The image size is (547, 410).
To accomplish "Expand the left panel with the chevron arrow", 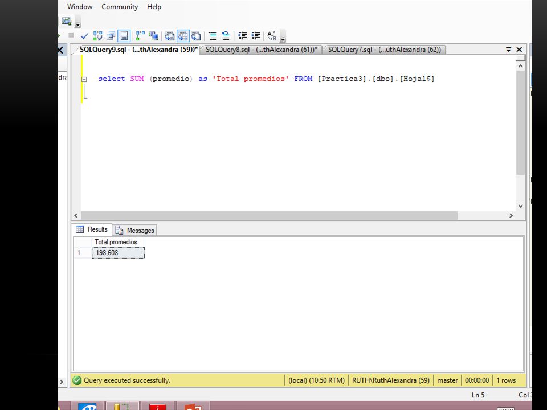I will pyautogui.click(x=62, y=382).
